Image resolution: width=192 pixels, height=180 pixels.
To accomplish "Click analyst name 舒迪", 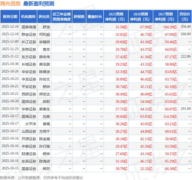I will click(x=46, y=27).
